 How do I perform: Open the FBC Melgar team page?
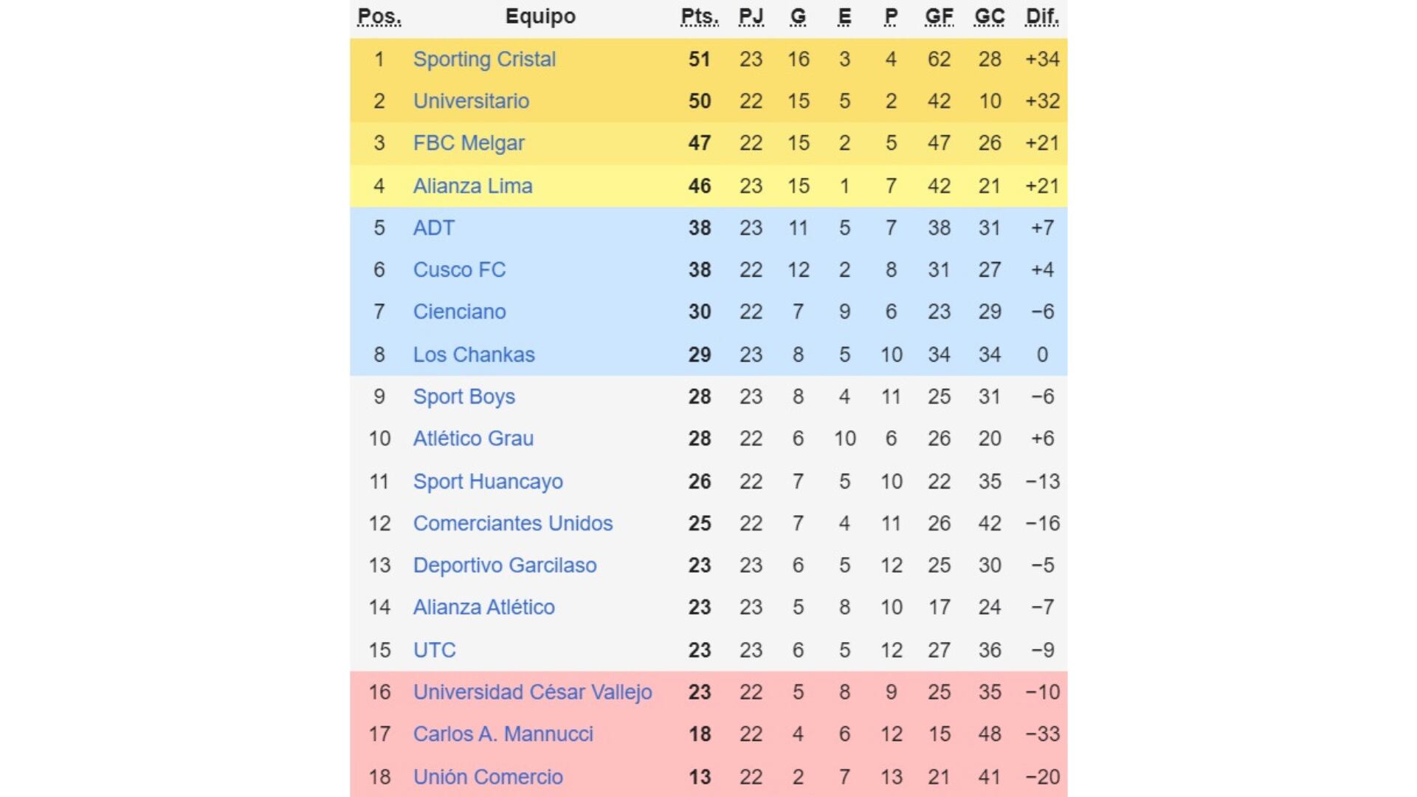469,143
